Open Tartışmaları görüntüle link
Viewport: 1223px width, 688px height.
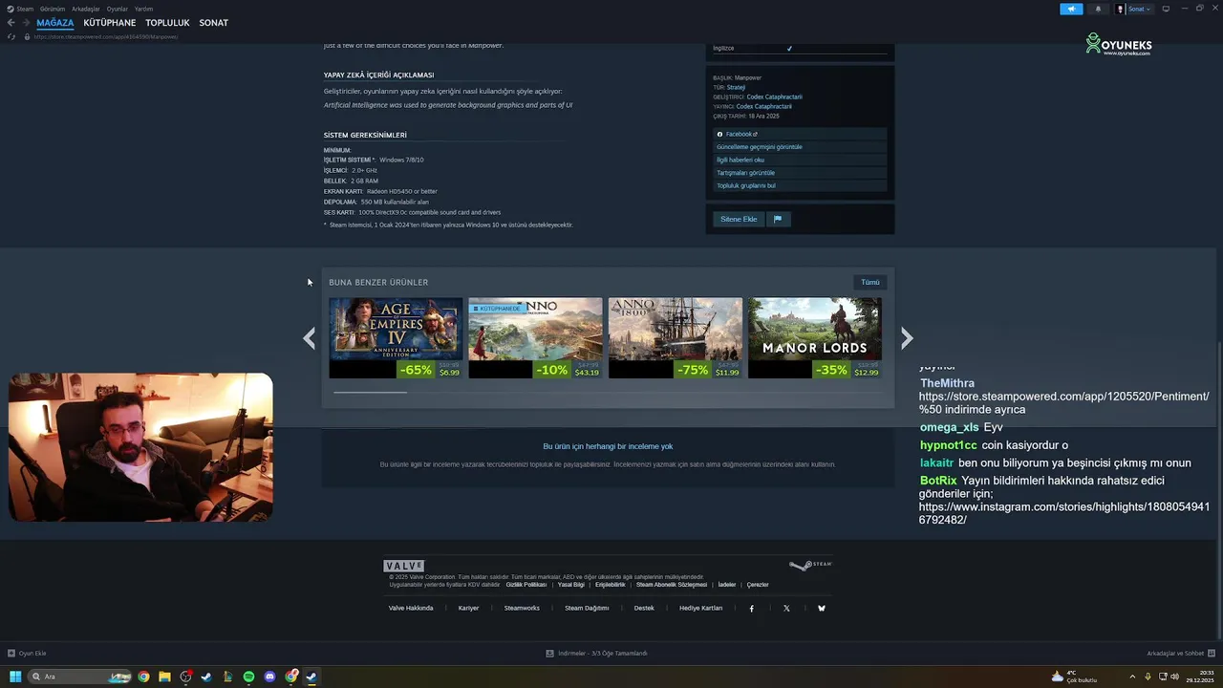click(801, 173)
